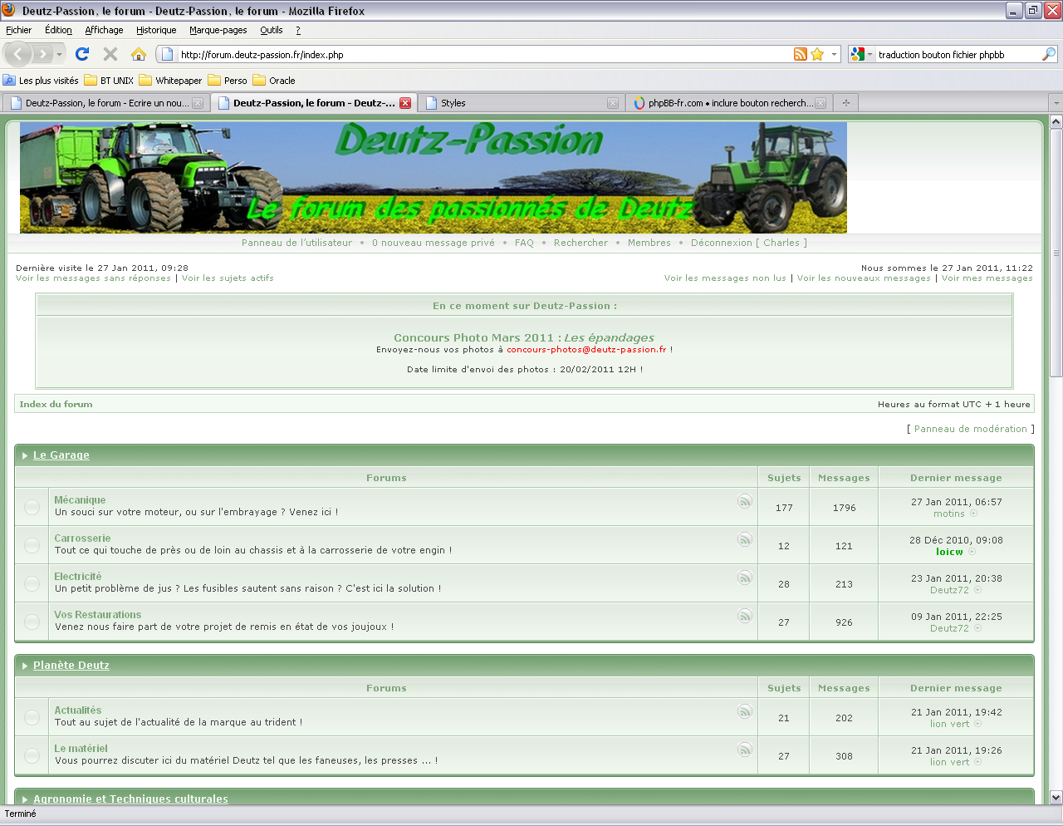Open the BT UNIX bookmarks folder
The image size is (1063, 826).
tap(109, 81)
